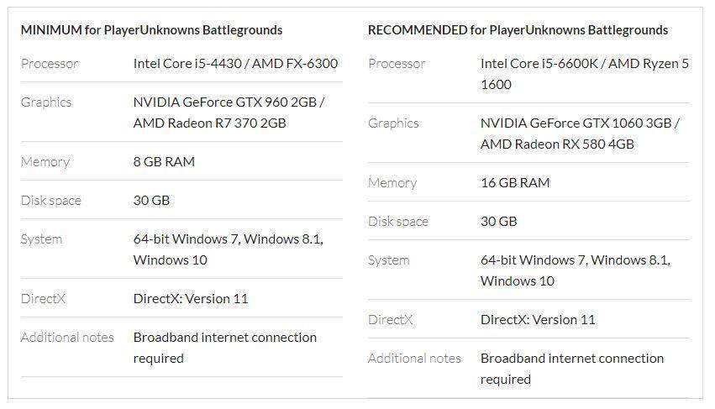
Task: Click DirectX: Version 11 in recommended table
Action: pyautogui.click(x=538, y=319)
